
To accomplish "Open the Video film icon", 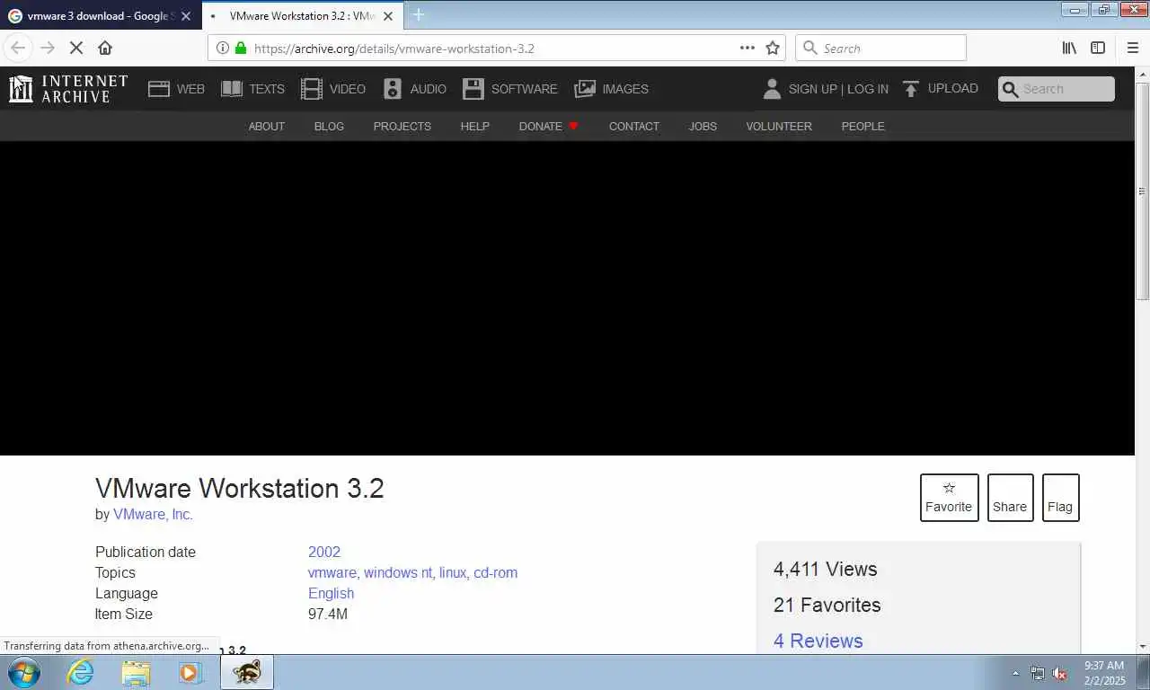I will click(x=311, y=89).
